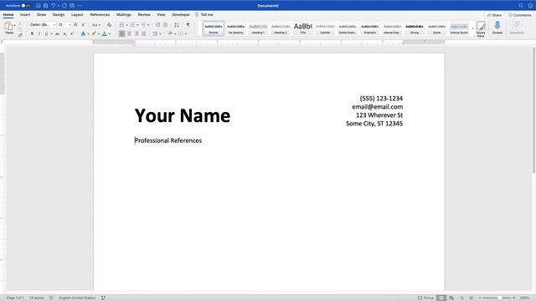Apply the Title style
Screen dimensions: 536x301
coord(303,28)
